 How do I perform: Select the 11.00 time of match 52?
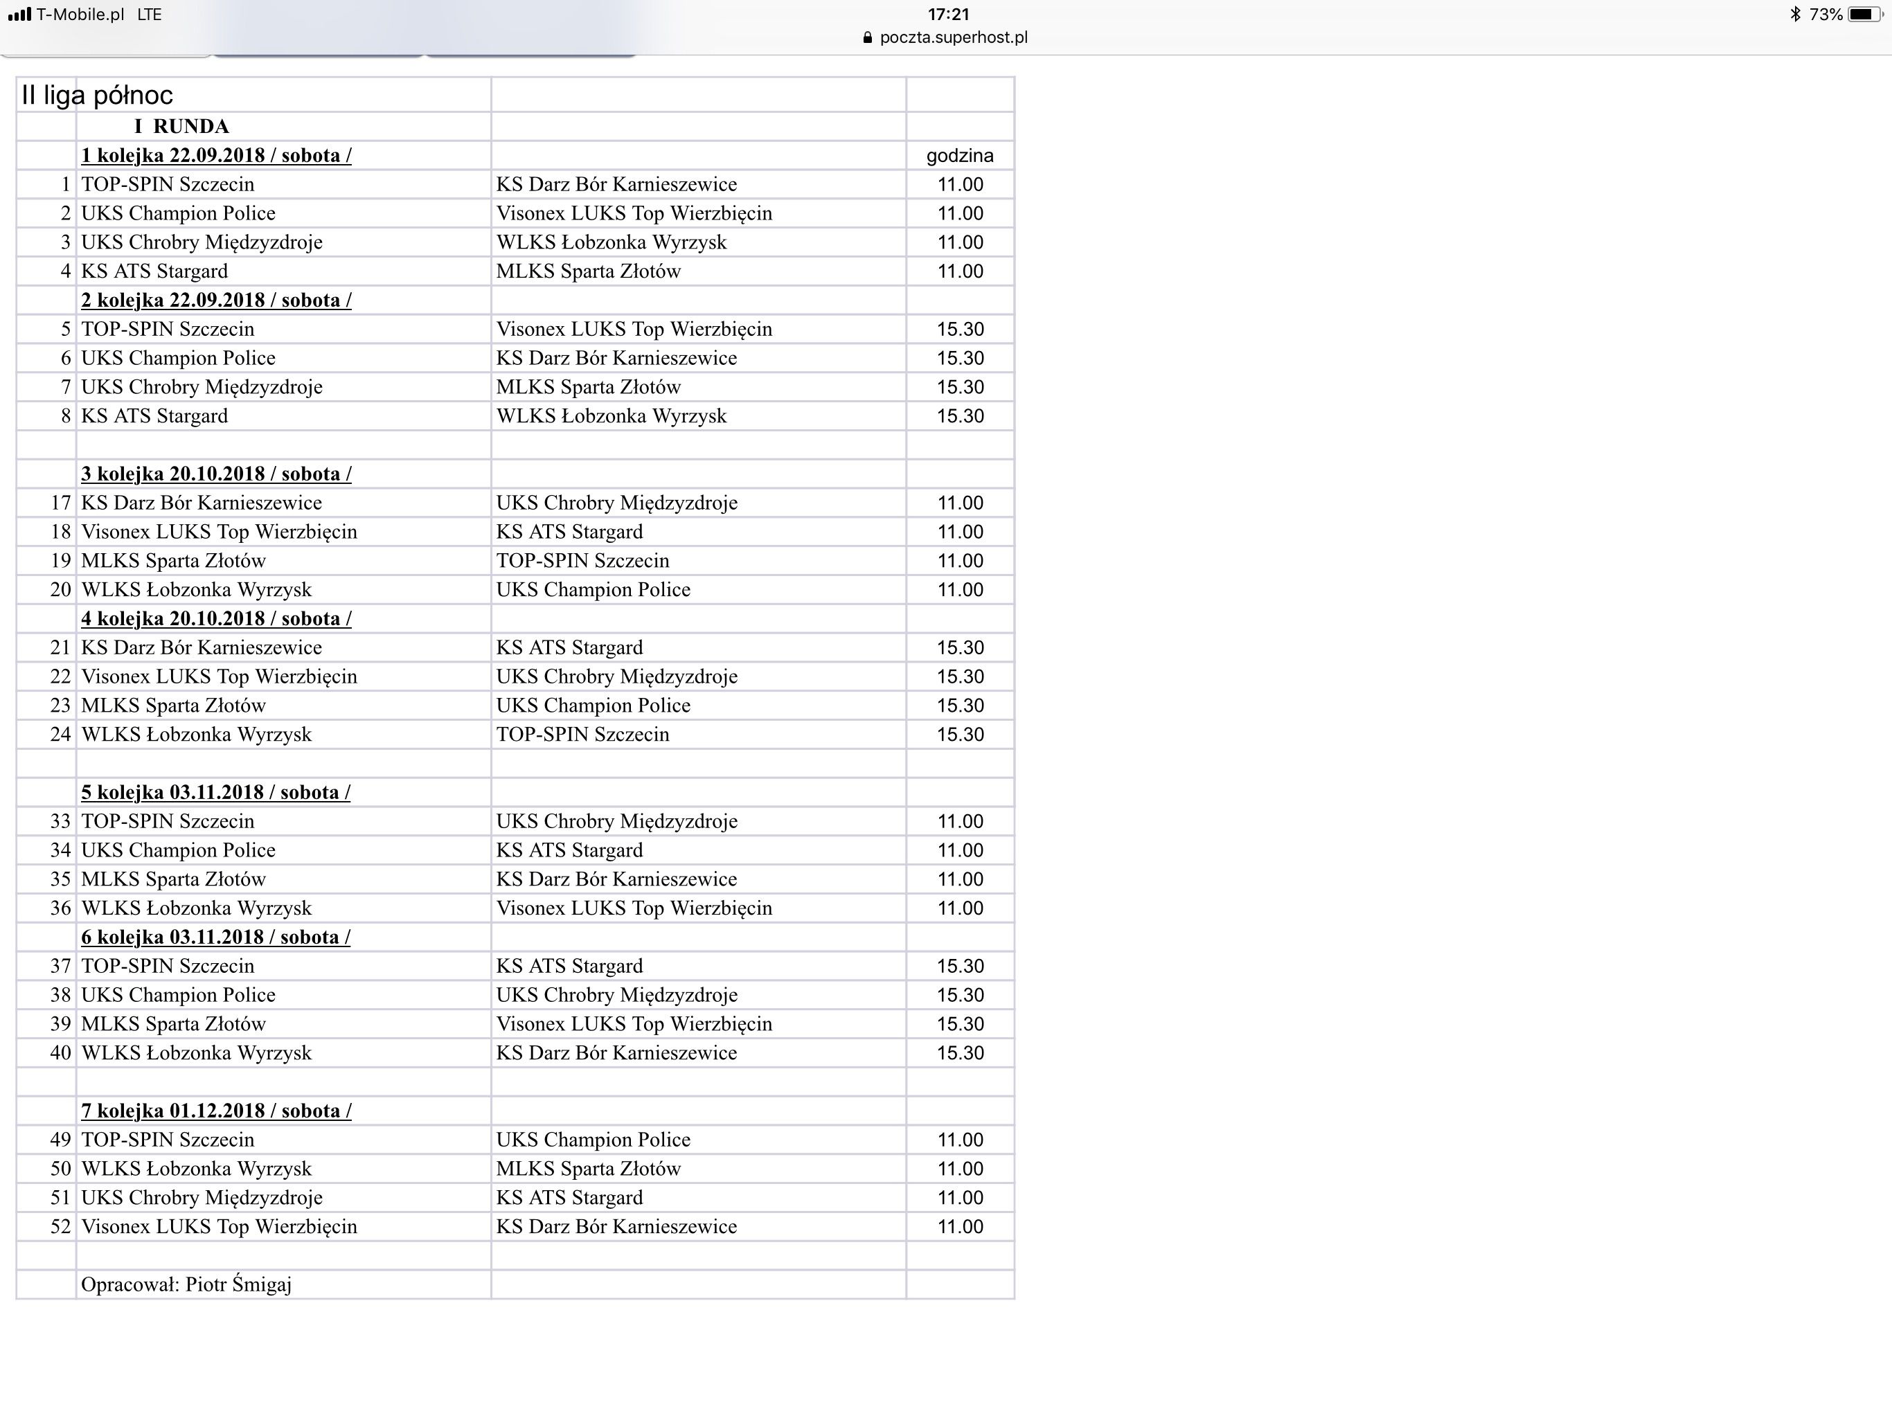tap(961, 1226)
